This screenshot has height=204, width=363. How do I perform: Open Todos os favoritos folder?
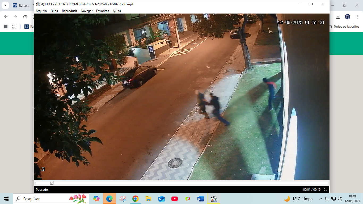(344, 27)
